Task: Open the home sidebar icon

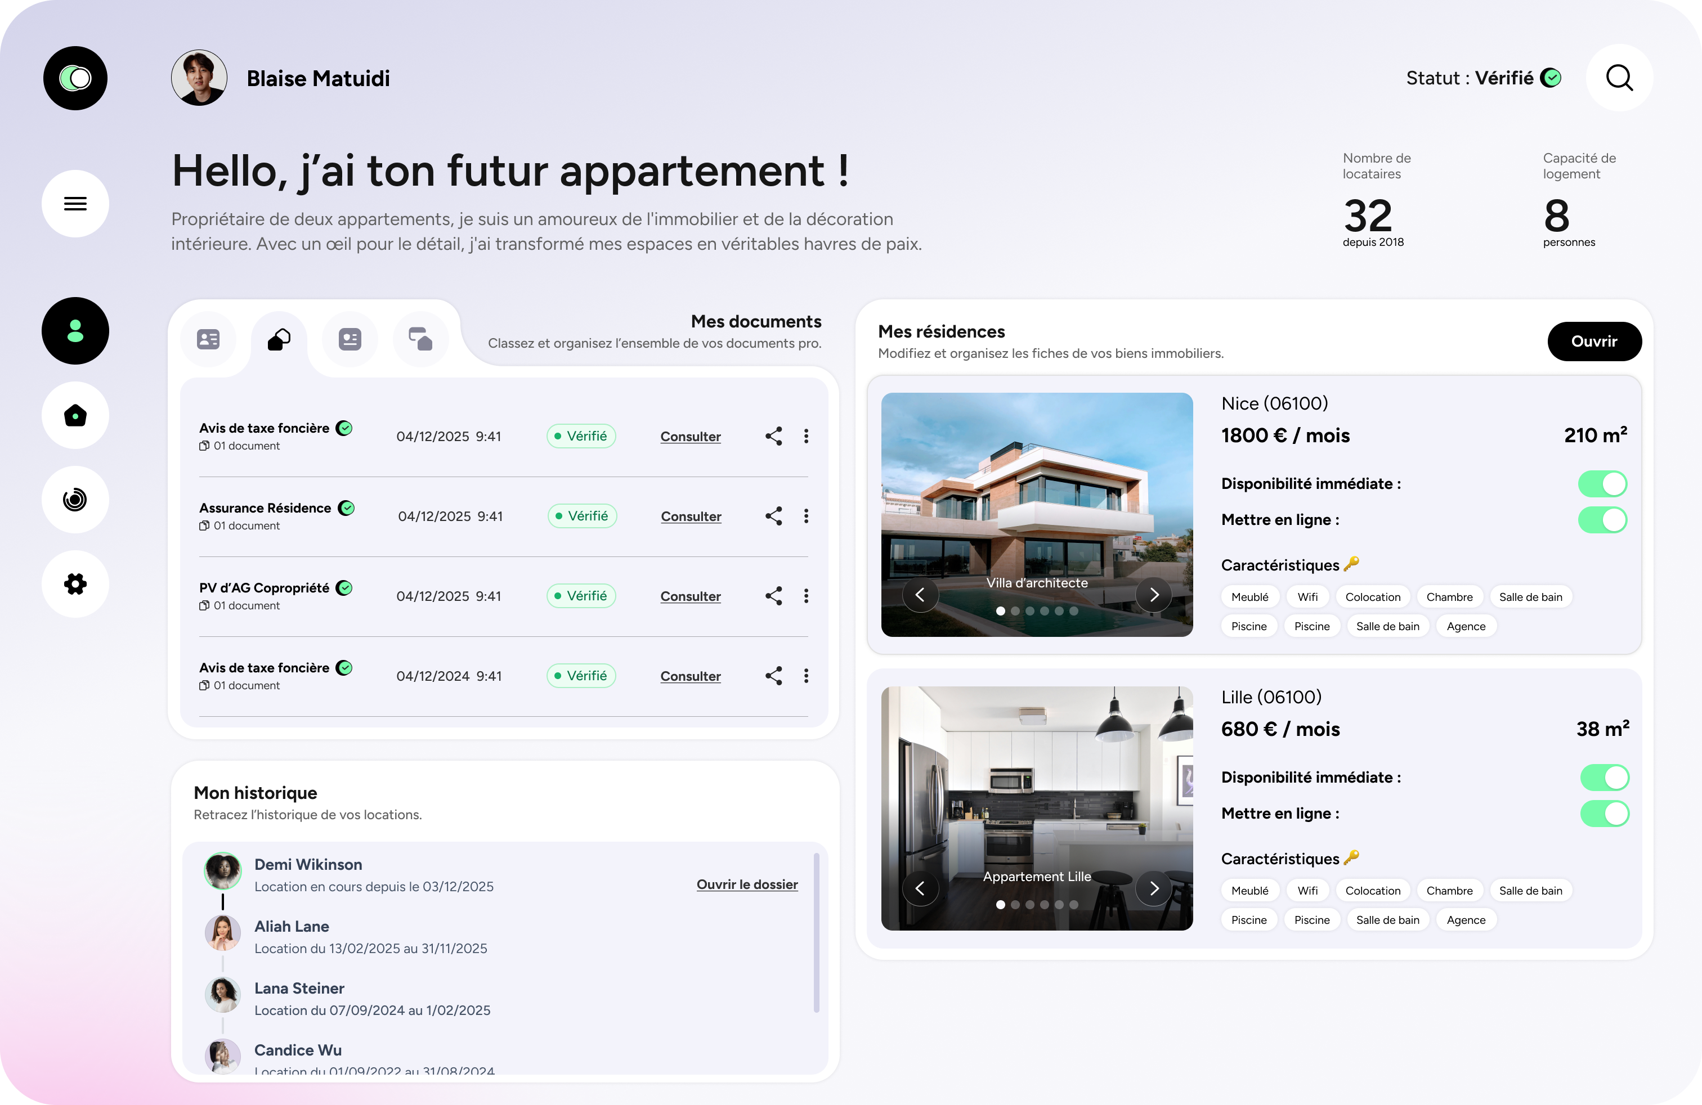Action: coord(75,415)
